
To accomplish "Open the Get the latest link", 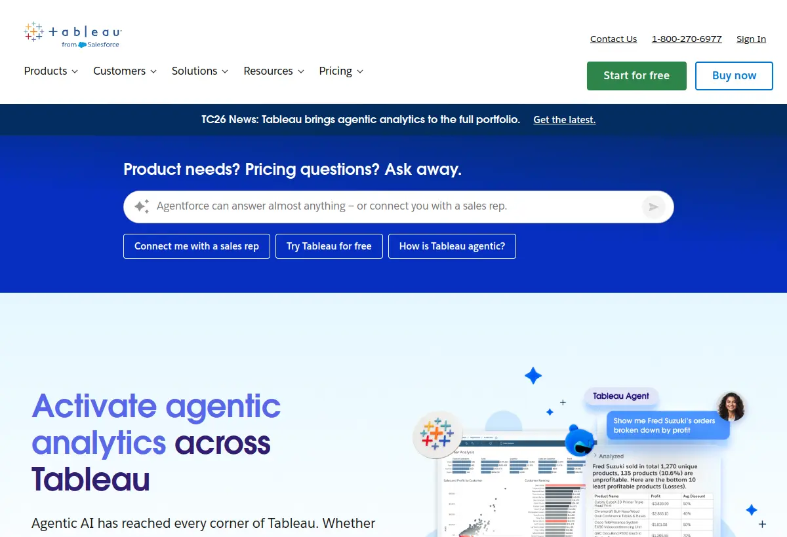I will 565,120.
